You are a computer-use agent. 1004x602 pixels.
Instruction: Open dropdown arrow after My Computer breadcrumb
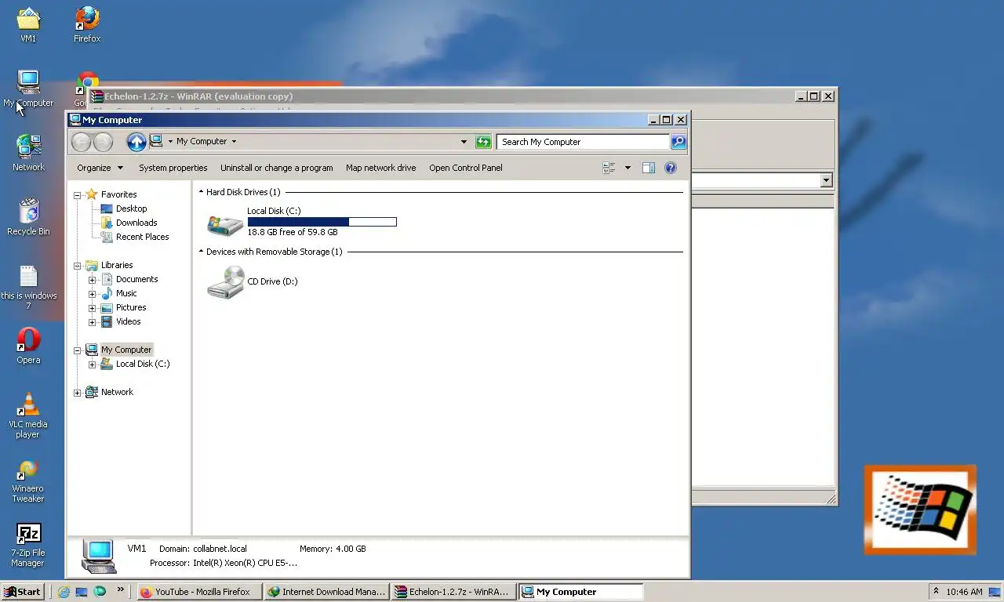pyautogui.click(x=234, y=142)
